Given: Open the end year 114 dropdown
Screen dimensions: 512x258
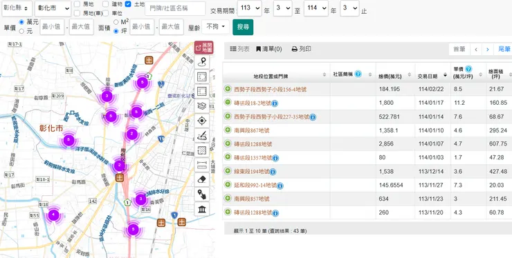Looking at the screenshot, I should (316, 8).
